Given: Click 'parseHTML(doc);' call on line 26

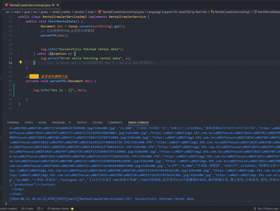Looking at the screenshot, I should click(x=54, y=36).
